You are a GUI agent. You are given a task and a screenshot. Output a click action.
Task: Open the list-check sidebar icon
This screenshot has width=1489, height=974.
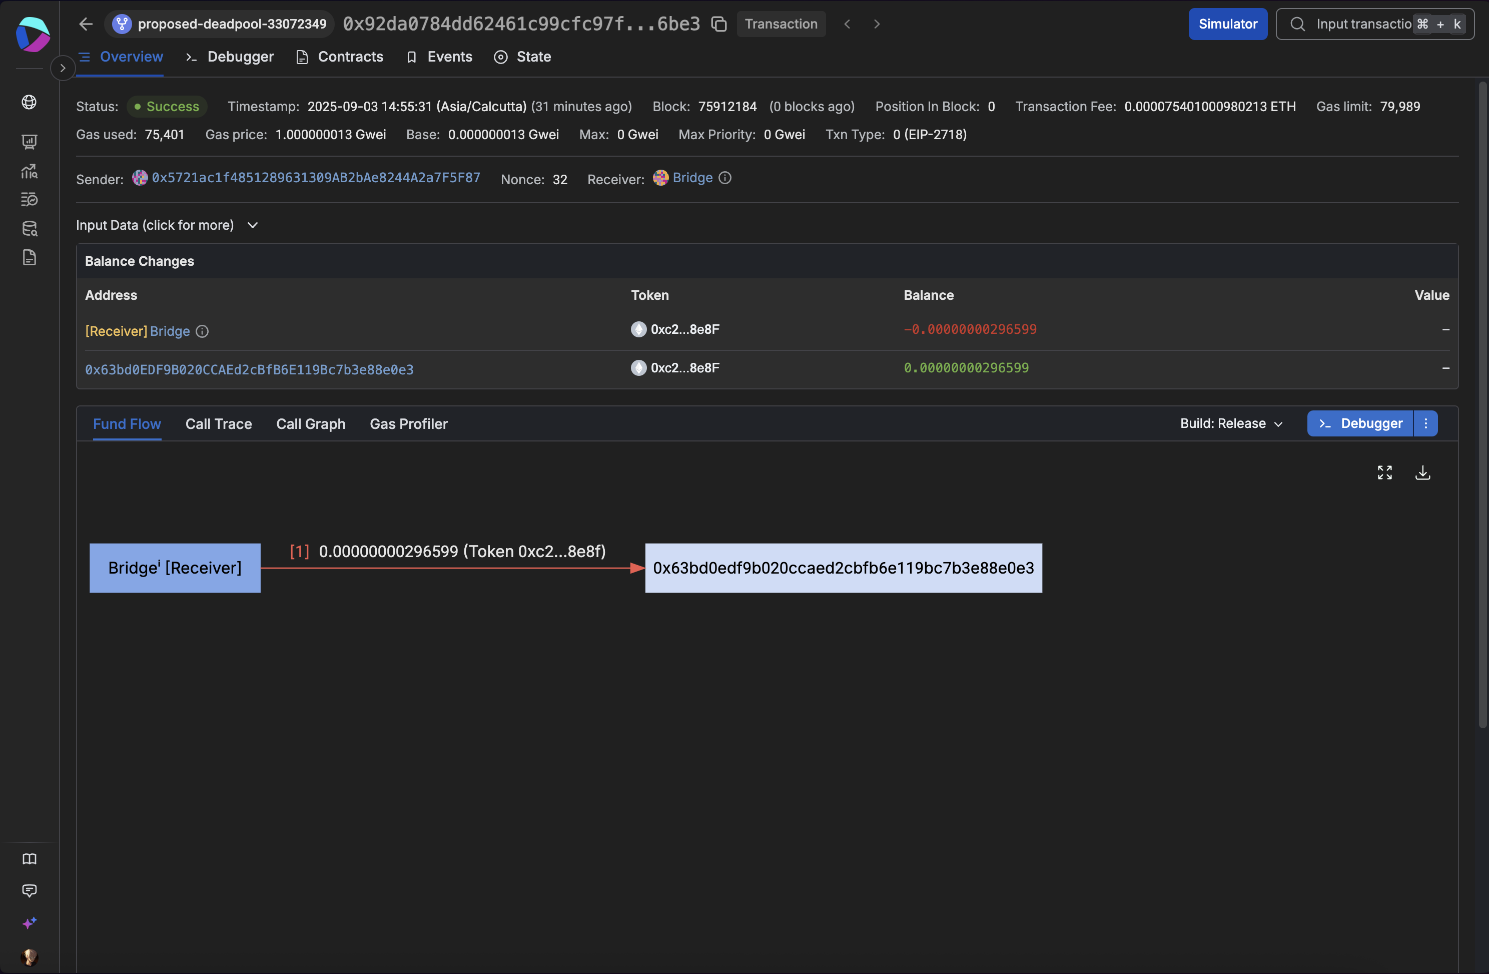[30, 200]
